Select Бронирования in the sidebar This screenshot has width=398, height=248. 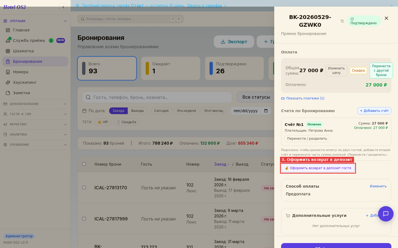pyautogui.click(x=35, y=61)
